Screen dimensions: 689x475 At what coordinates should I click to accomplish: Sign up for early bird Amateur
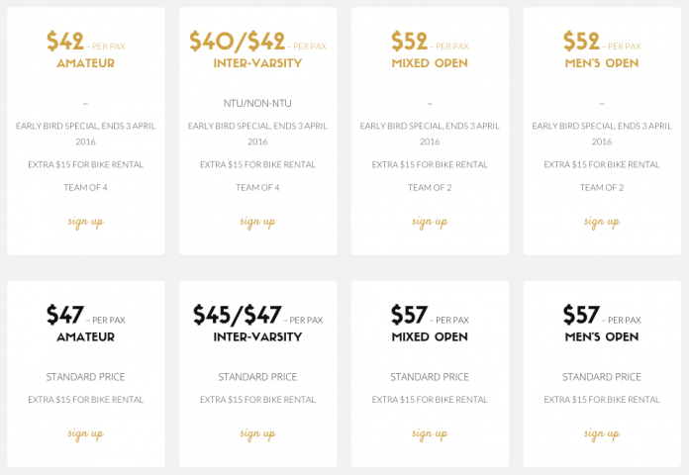coord(86,222)
